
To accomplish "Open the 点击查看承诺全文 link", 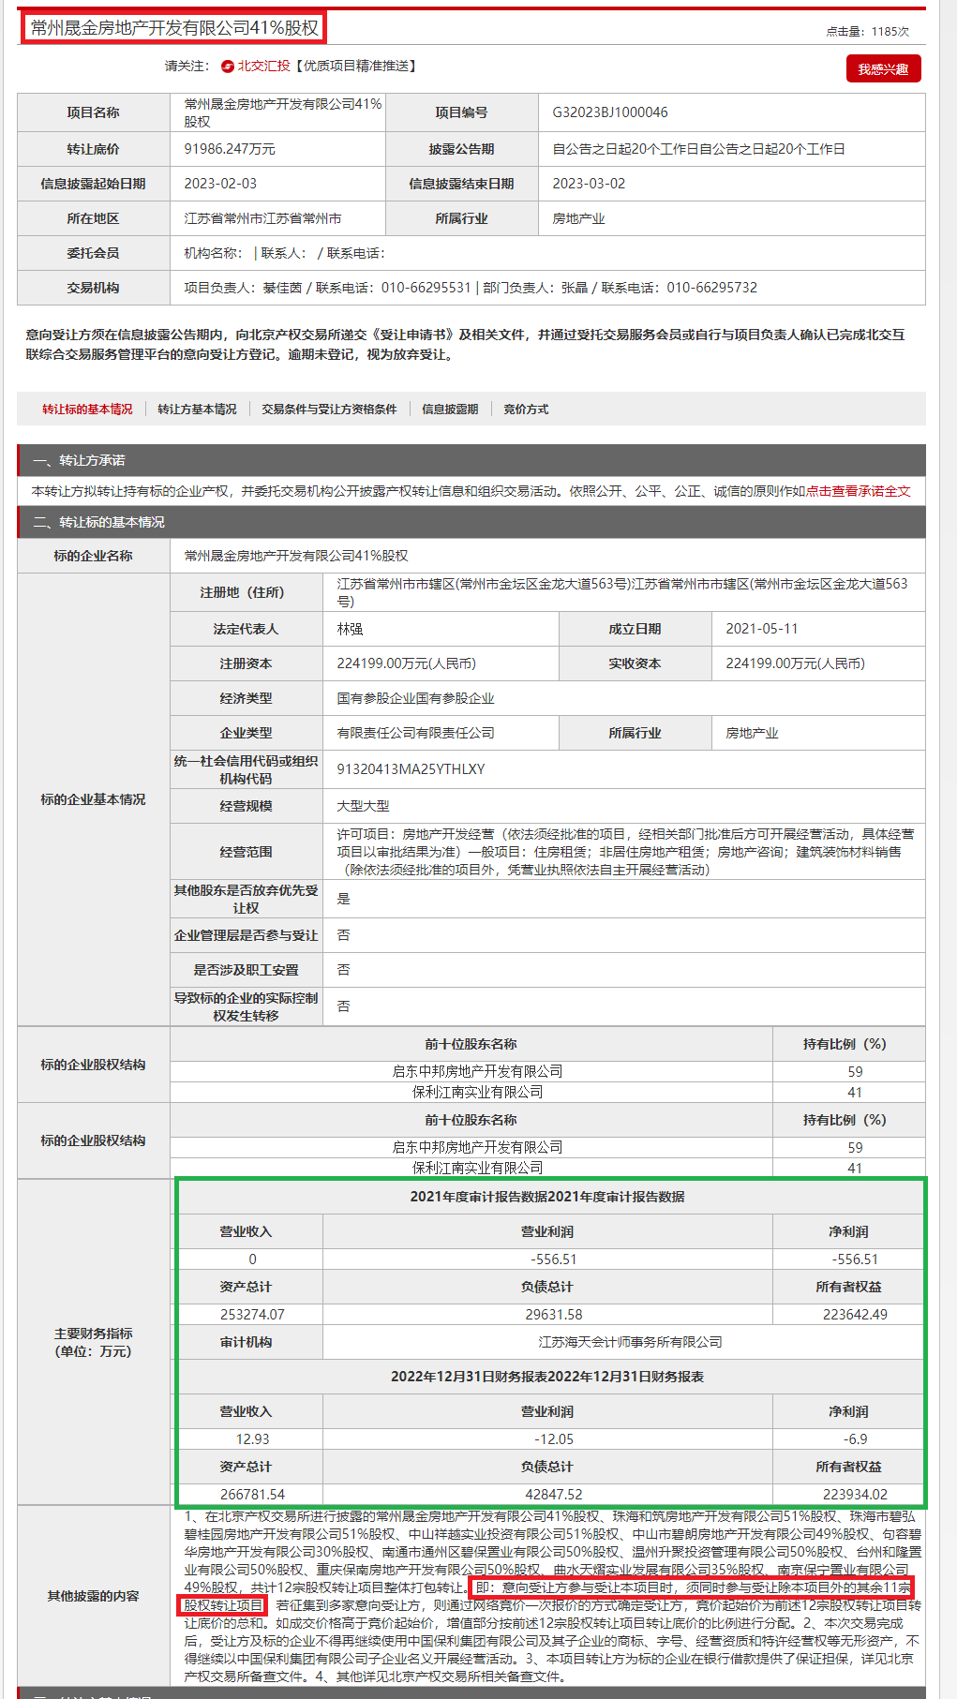I will click(x=859, y=491).
